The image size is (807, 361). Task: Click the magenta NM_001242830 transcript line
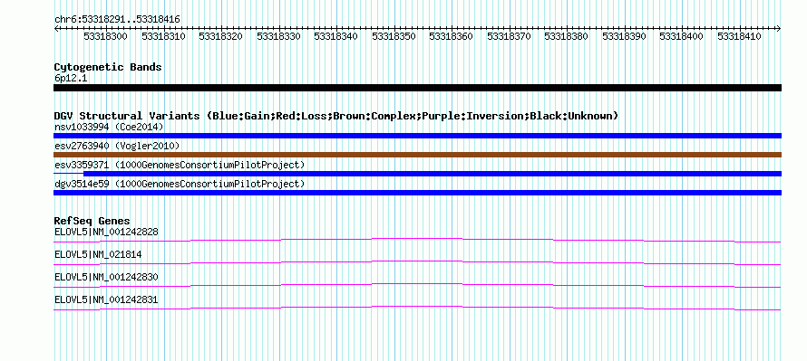(x=417, y=285)
